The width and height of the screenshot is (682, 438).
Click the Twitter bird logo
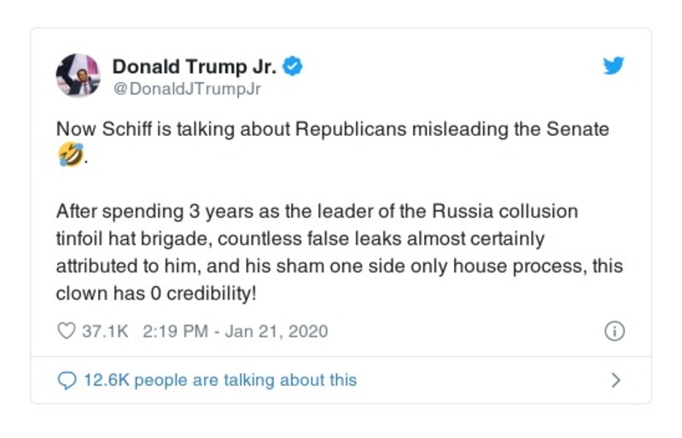coord(614,67)
